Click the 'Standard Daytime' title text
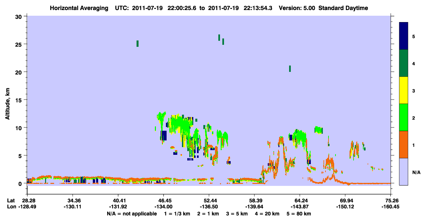The height and width of the screenshot is (223, 434). tap(343, 8)
